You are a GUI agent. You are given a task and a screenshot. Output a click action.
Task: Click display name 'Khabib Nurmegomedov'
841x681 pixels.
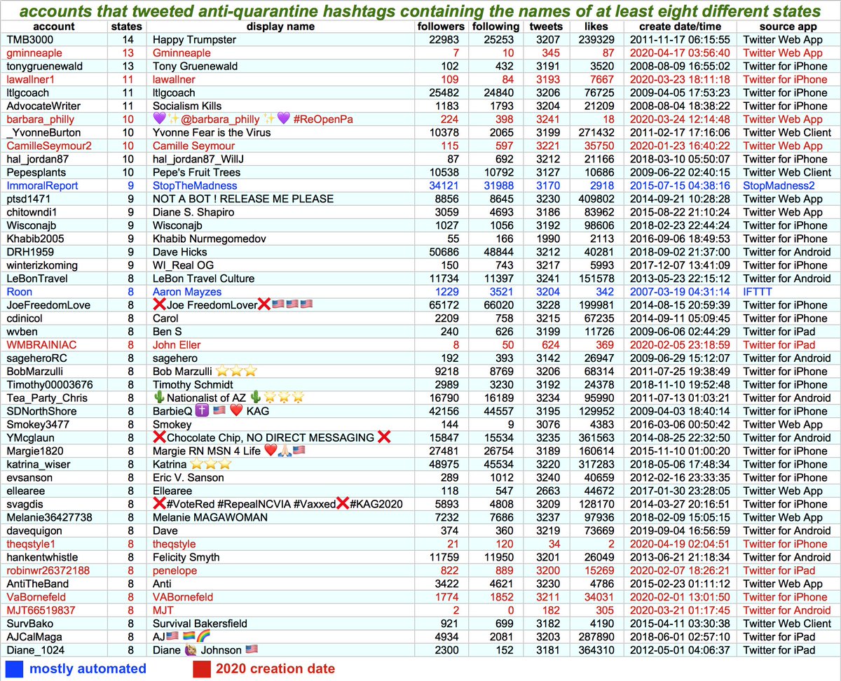point(208,239)
